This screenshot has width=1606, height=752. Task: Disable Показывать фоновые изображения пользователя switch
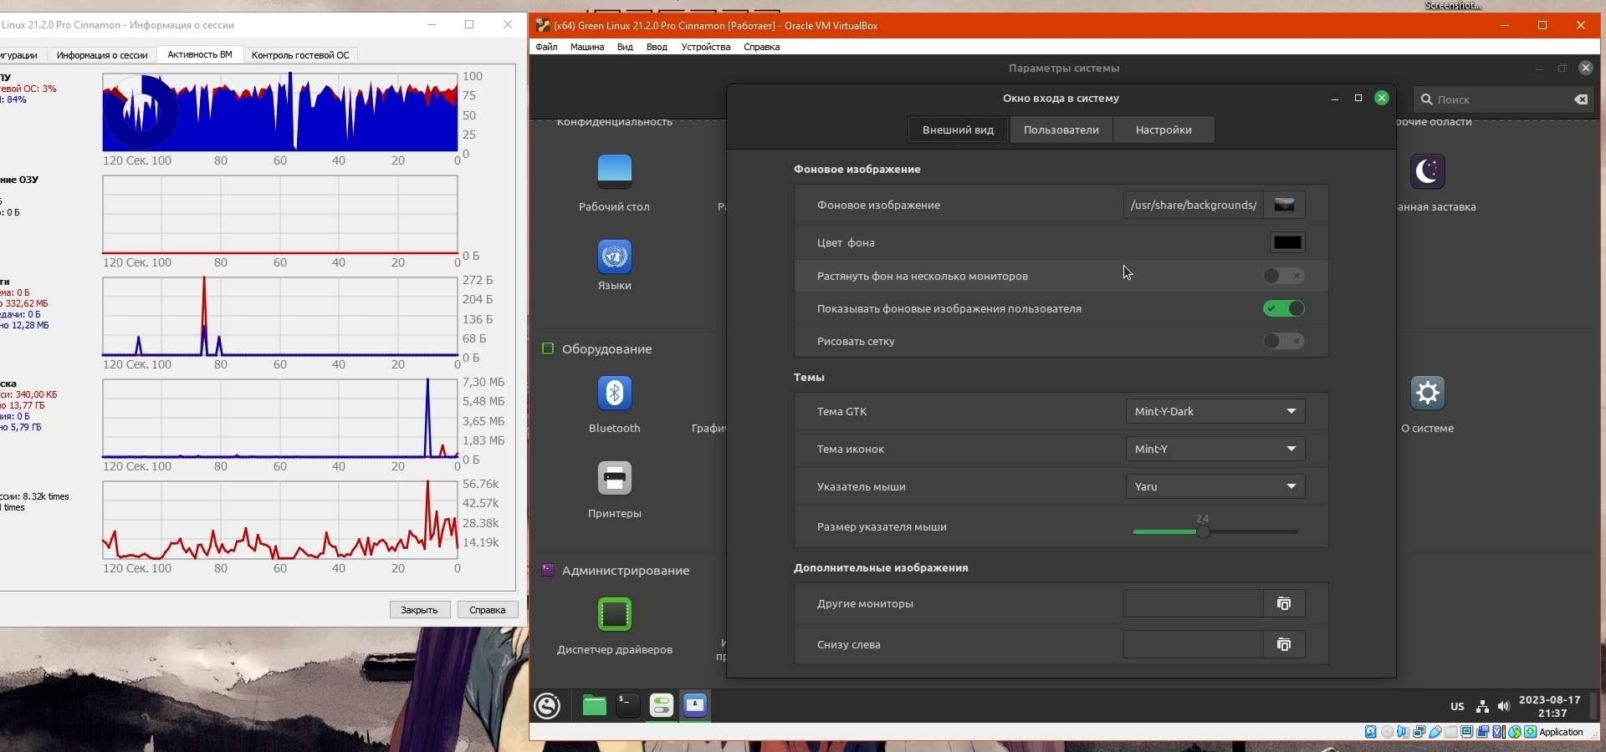tap(1284, 309)
